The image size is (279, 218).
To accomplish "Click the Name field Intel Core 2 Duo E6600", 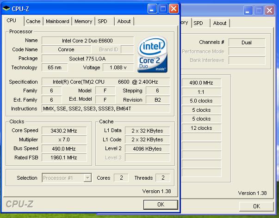I will click(x=87, y=41).
